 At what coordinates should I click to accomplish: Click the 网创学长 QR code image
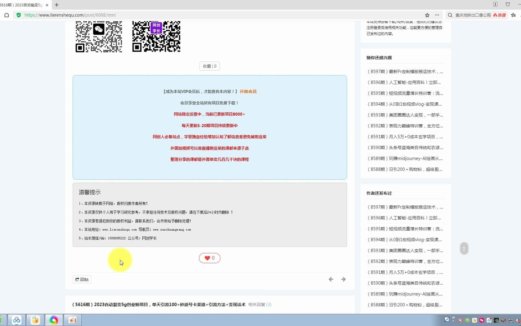(x=156, y=37)
